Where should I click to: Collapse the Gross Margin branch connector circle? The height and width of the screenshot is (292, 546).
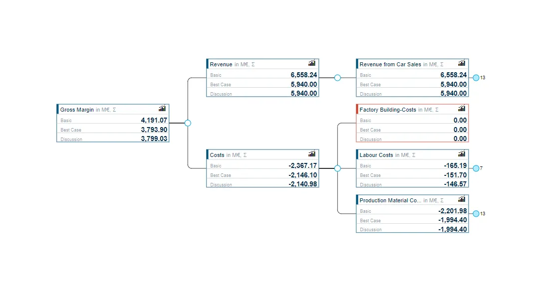pos(188,123)
